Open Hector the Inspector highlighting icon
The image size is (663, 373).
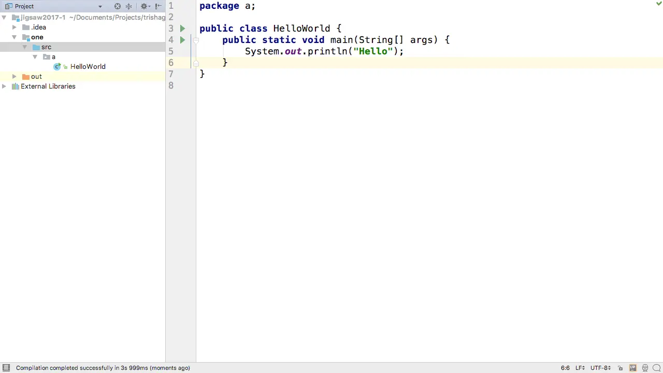645,368
